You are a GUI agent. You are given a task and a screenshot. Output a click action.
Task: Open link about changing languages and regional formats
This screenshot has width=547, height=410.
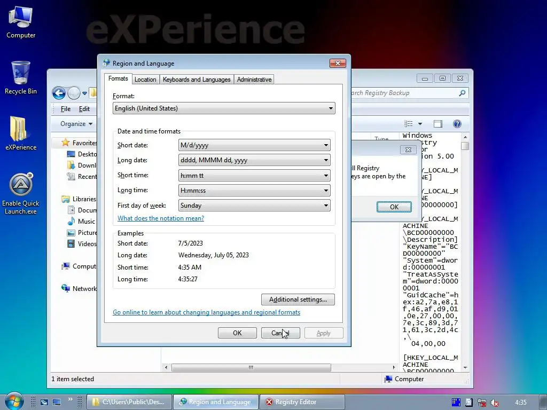[x=207, y=312]
